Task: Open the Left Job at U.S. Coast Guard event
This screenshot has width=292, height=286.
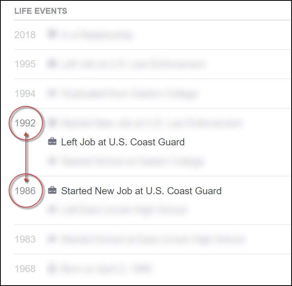Action: pyautogui.click(x=123, y=142)
